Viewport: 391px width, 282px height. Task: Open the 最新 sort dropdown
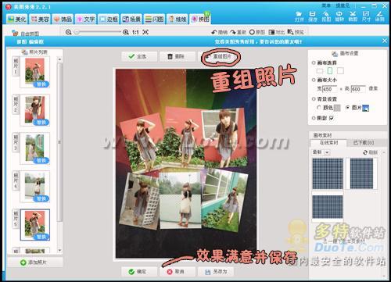(x=321, y=152)
